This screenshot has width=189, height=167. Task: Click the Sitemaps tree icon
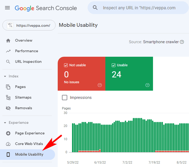click(x=8, y=98)
